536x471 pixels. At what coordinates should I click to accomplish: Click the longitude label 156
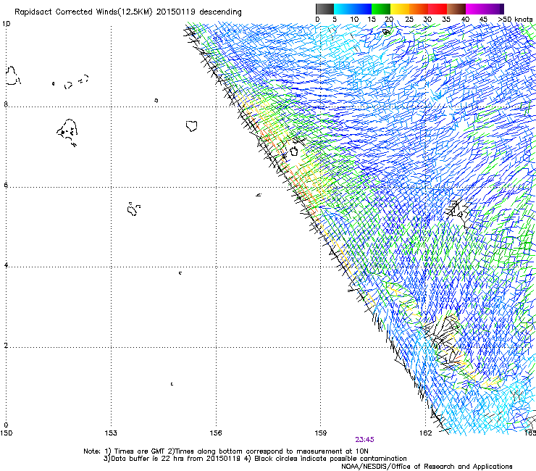216,433
